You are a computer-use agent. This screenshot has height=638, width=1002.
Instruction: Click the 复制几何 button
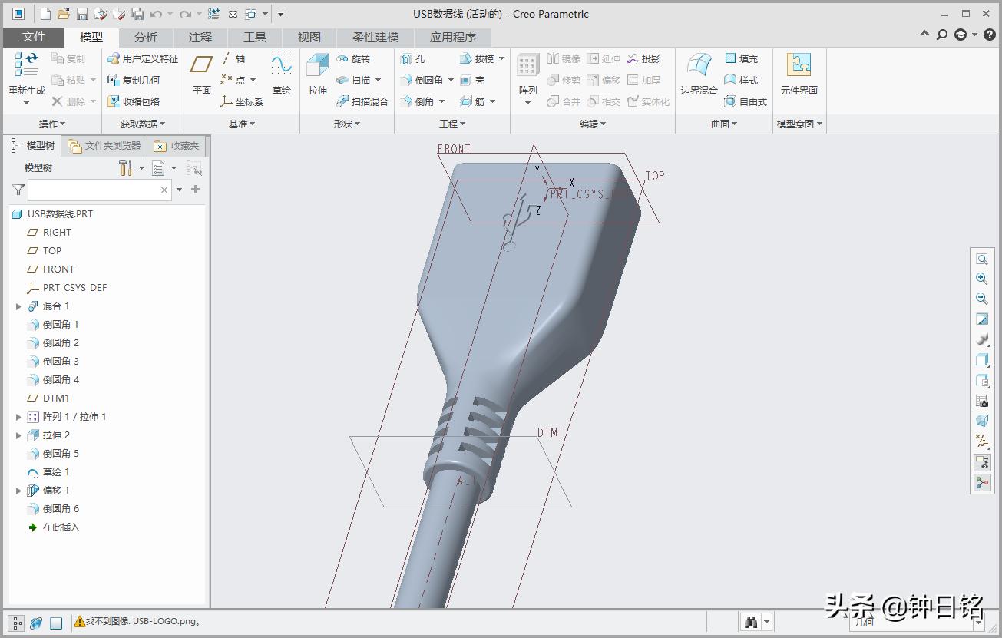click(134, 81)
